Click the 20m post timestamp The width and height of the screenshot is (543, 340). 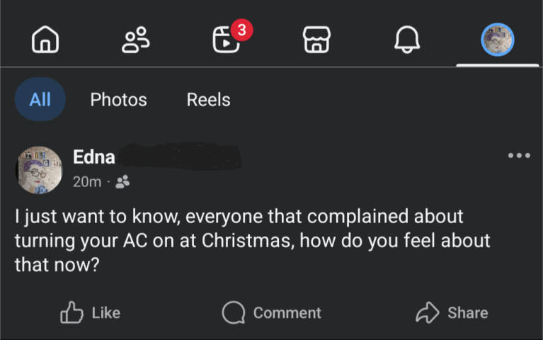87,182
